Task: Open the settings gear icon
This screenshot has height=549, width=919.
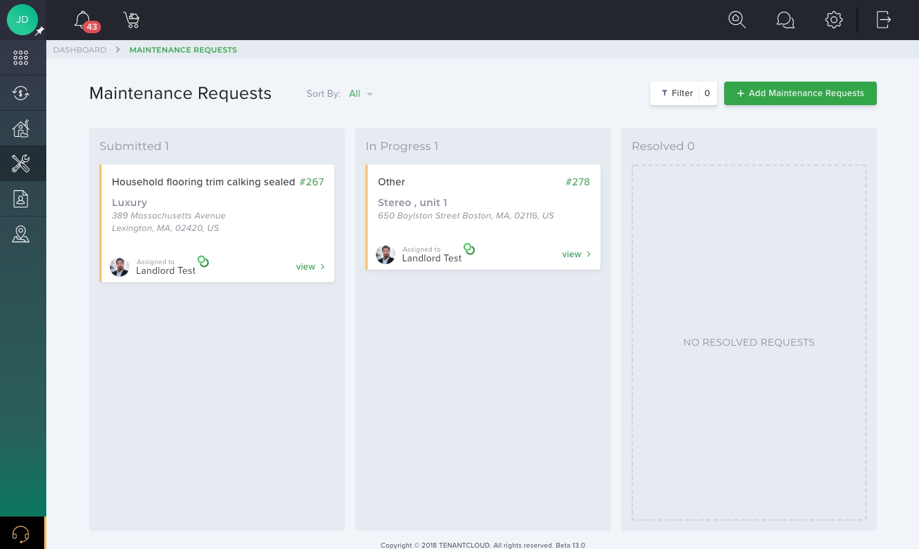Action: click(x=834, y=19)
